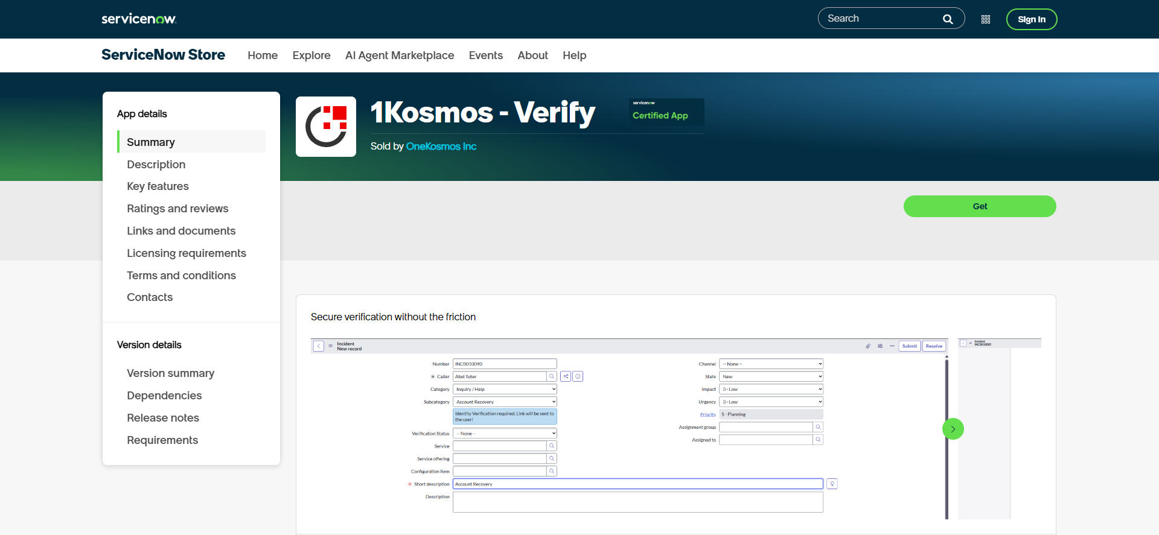This screenshot has height=535, width=1159.
Task: Click the Certified App badge
Action: tap(666, 112)
